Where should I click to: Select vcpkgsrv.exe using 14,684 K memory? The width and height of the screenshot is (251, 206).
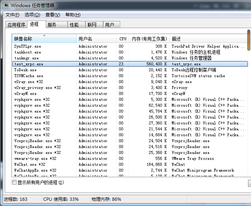[x=130, y=135]
